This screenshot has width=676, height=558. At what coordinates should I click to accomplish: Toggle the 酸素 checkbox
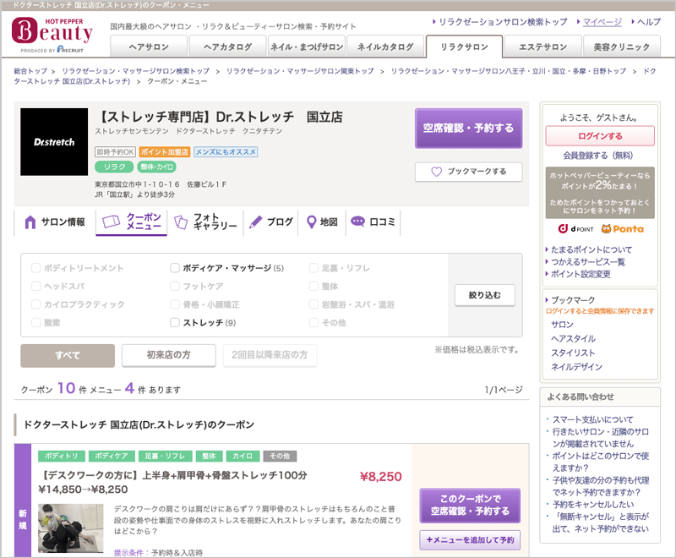pyautogui.click(x=35, y=322)
